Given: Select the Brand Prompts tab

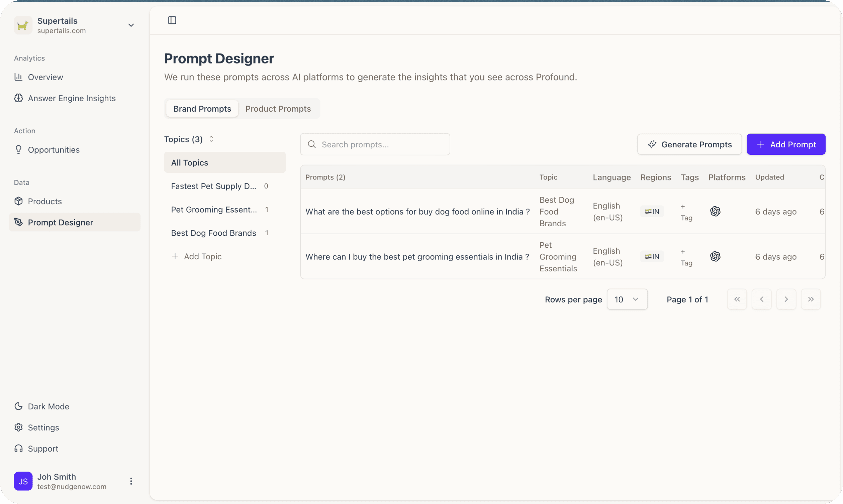Looking at the screenshot, I should pyautogui.click(x=202, y=108).
